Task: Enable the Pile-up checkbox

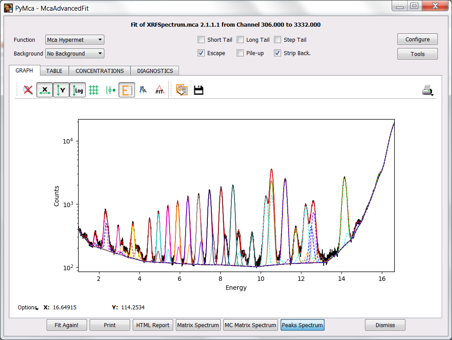Action: [x=240, y=53]
